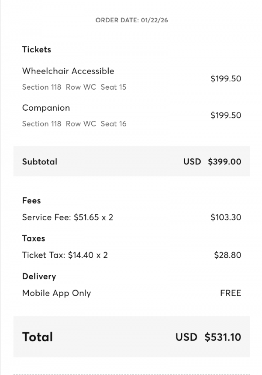Click the ticket tax amount $28.80
Screen dimensions: 262x375
pyautogui.click(x=228, y=255)
